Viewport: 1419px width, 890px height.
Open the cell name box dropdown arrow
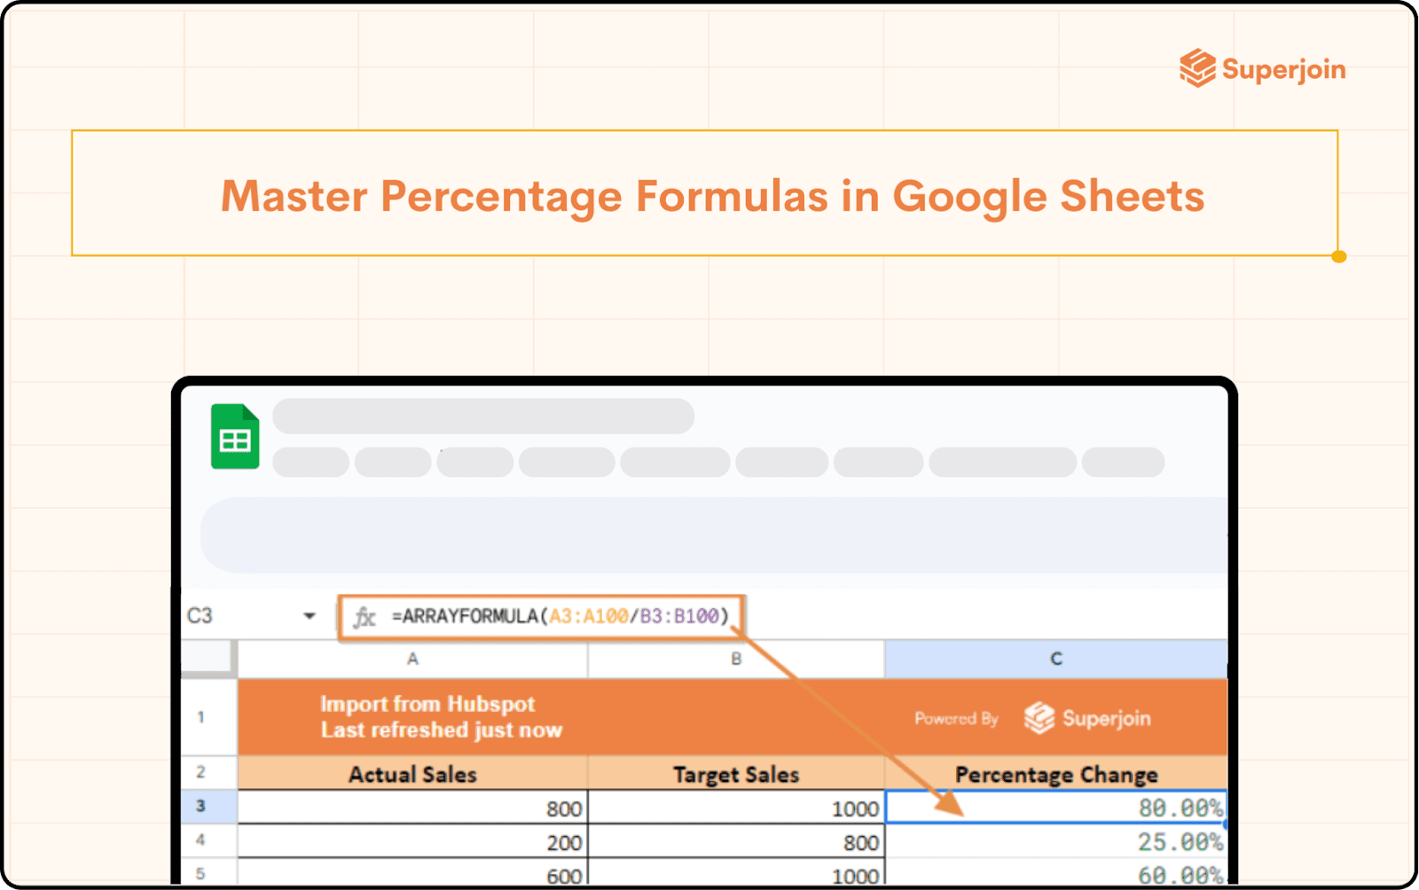(310, 615)
